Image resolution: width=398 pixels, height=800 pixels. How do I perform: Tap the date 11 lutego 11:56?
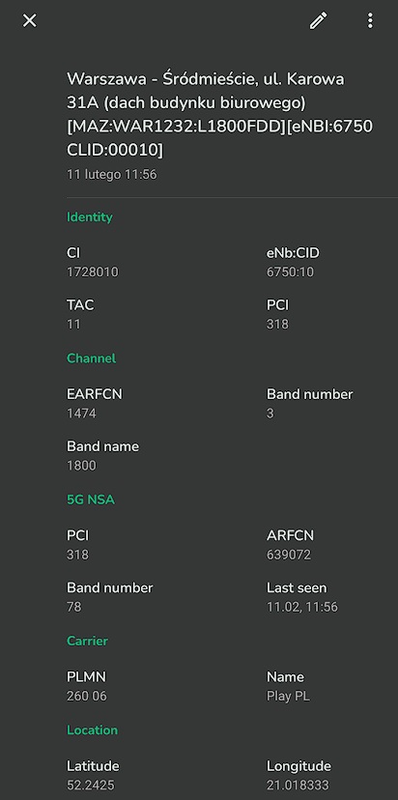point(112,175)
